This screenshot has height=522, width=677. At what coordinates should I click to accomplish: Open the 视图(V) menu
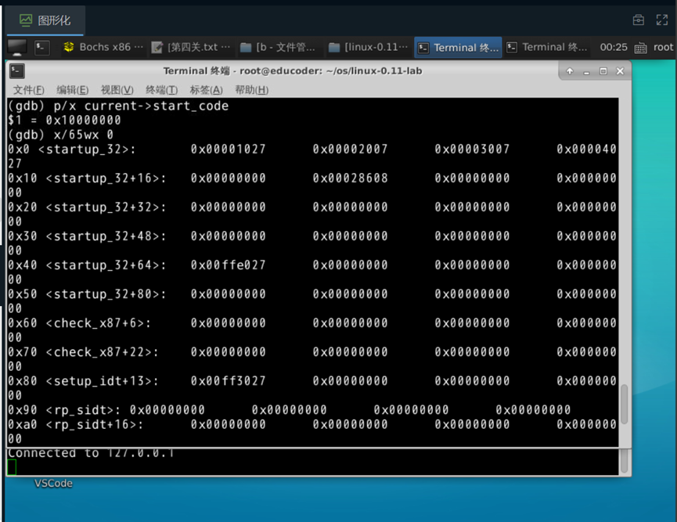tap(117, 90)
